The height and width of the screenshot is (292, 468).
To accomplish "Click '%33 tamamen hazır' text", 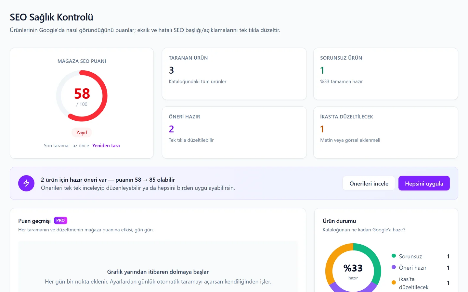I will (341, 81).
